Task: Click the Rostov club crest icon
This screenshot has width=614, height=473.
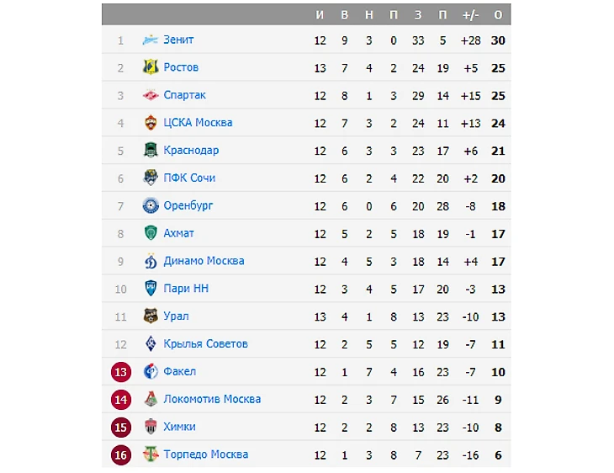Action: pyautogui.click(x=151, y=67)
